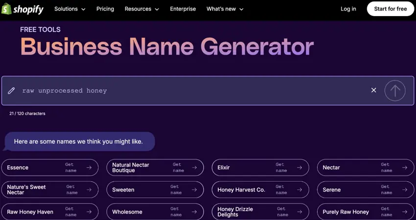Click the 'Here are some names' message bubble
The width and height of the screenshot is (416, 220).
pos(79,142)
